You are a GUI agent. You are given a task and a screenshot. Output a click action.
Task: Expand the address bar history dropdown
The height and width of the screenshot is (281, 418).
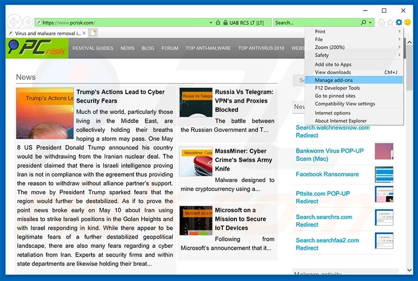[x=211, y=23]
